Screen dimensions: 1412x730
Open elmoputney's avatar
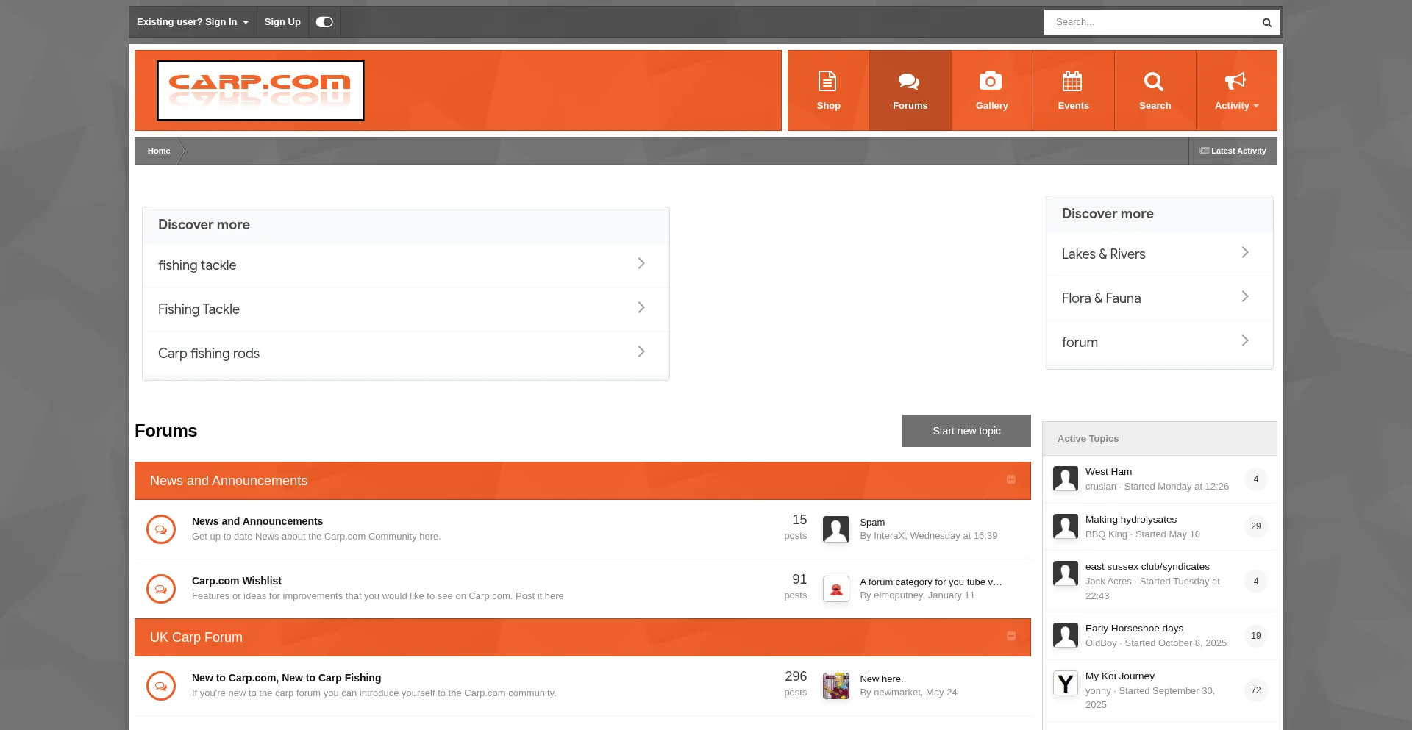[836, 589]
